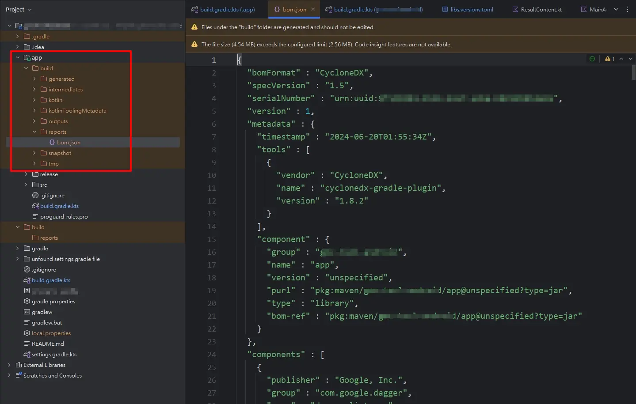Click the gradlew terminal file icon
Viewport: 636px width, 404px height.
[x=27, y=312]
